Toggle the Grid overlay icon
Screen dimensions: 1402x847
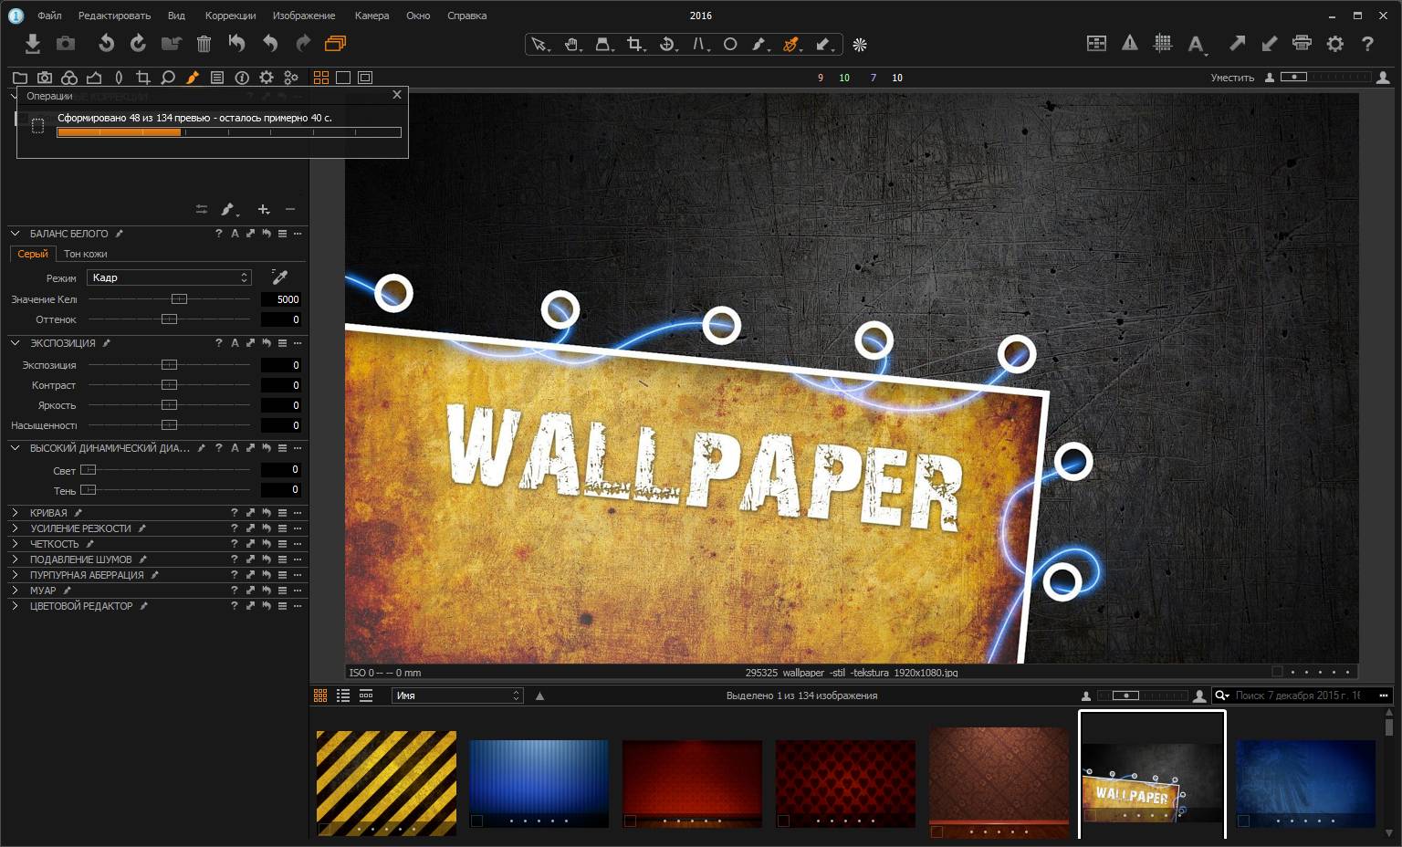[x=1163, y=43]
